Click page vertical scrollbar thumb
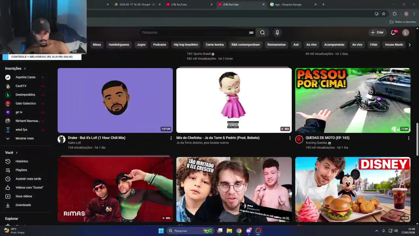419x236 pixels. [417, 140]
